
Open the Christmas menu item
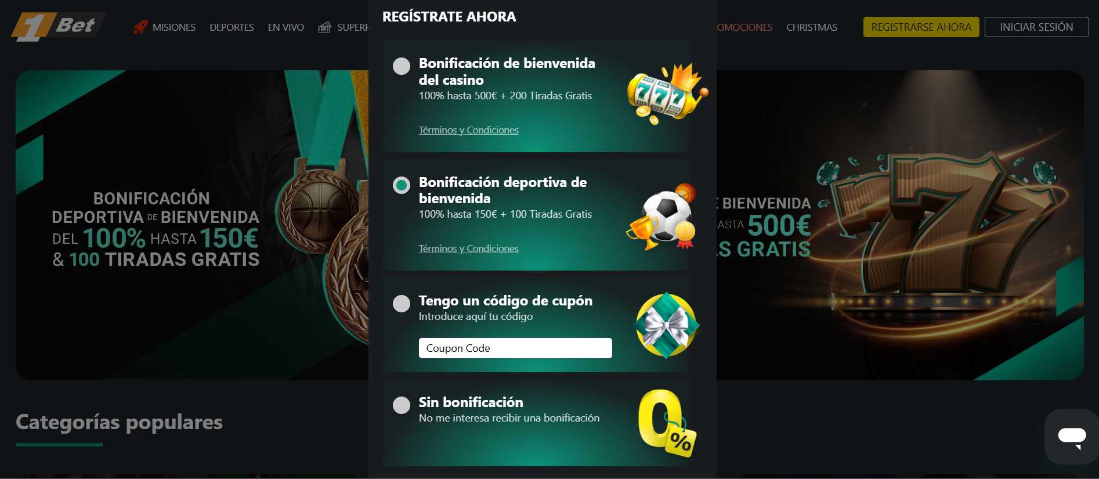click(x=812, y=27)
